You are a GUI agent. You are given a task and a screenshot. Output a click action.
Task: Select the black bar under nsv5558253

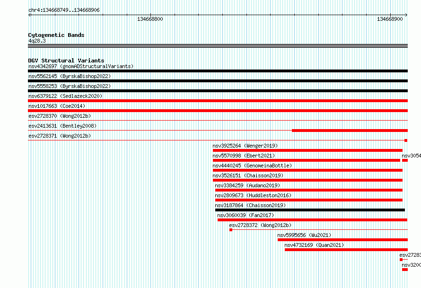(x=218, y=91)
